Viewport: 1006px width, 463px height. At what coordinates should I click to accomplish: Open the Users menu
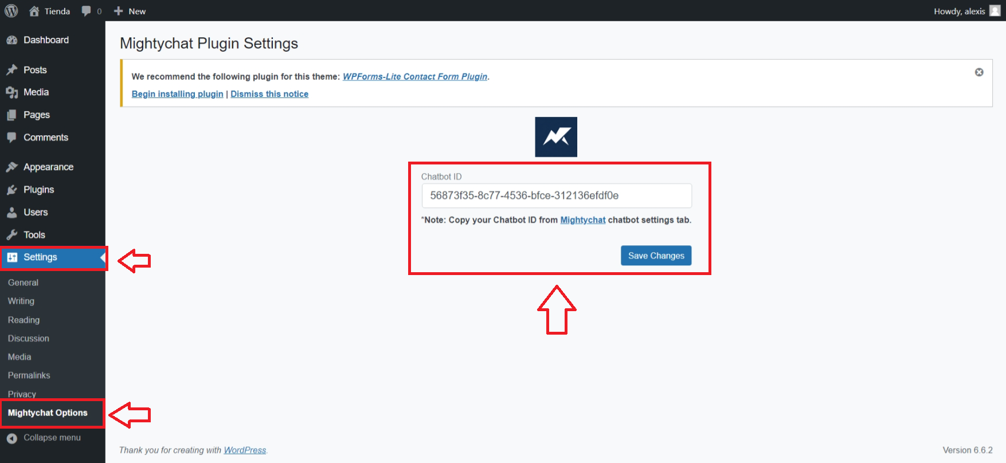[x=36, y=213]
